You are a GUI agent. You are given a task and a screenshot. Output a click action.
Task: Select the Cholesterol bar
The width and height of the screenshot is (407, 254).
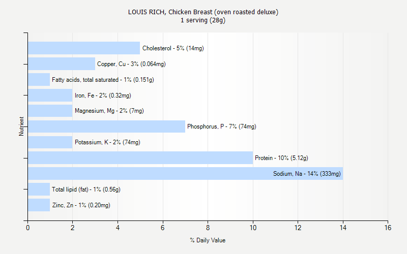(x=84, y=48)
